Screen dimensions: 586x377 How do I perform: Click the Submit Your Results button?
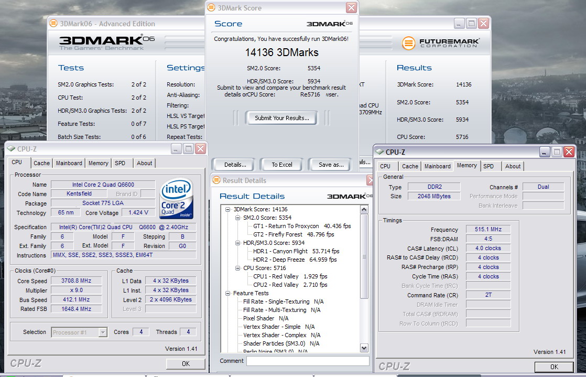pyautogui.click(x=282, y=118)
